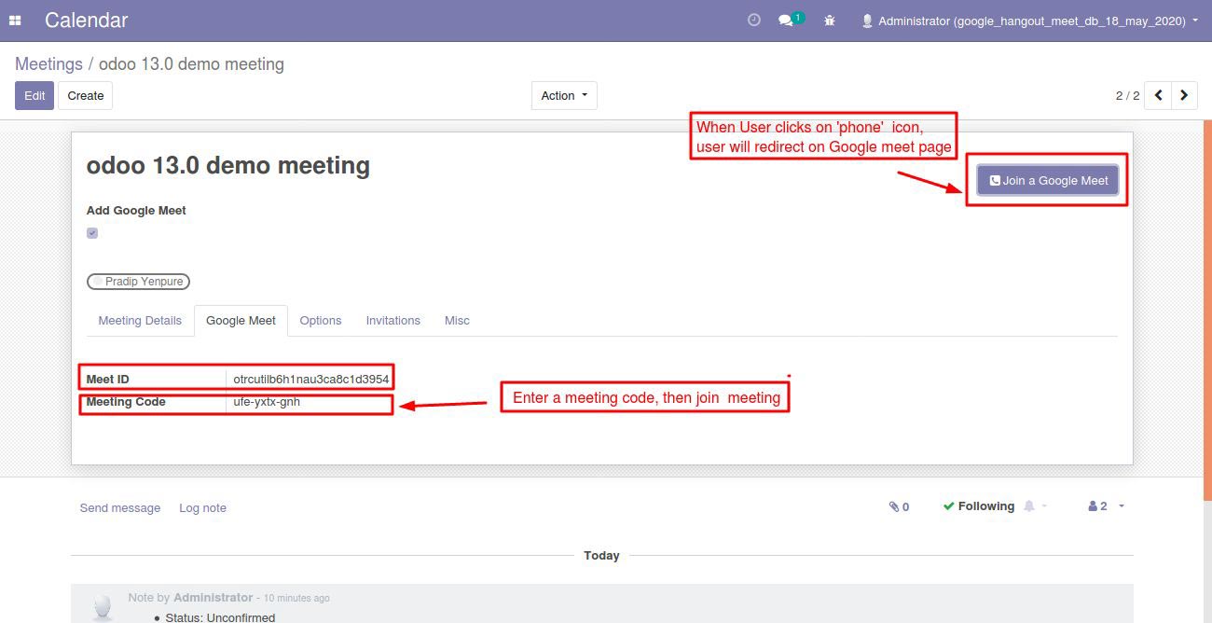Click the Administrator author name on note
This screenshot has height=623, width=1212.
[213, 597]
